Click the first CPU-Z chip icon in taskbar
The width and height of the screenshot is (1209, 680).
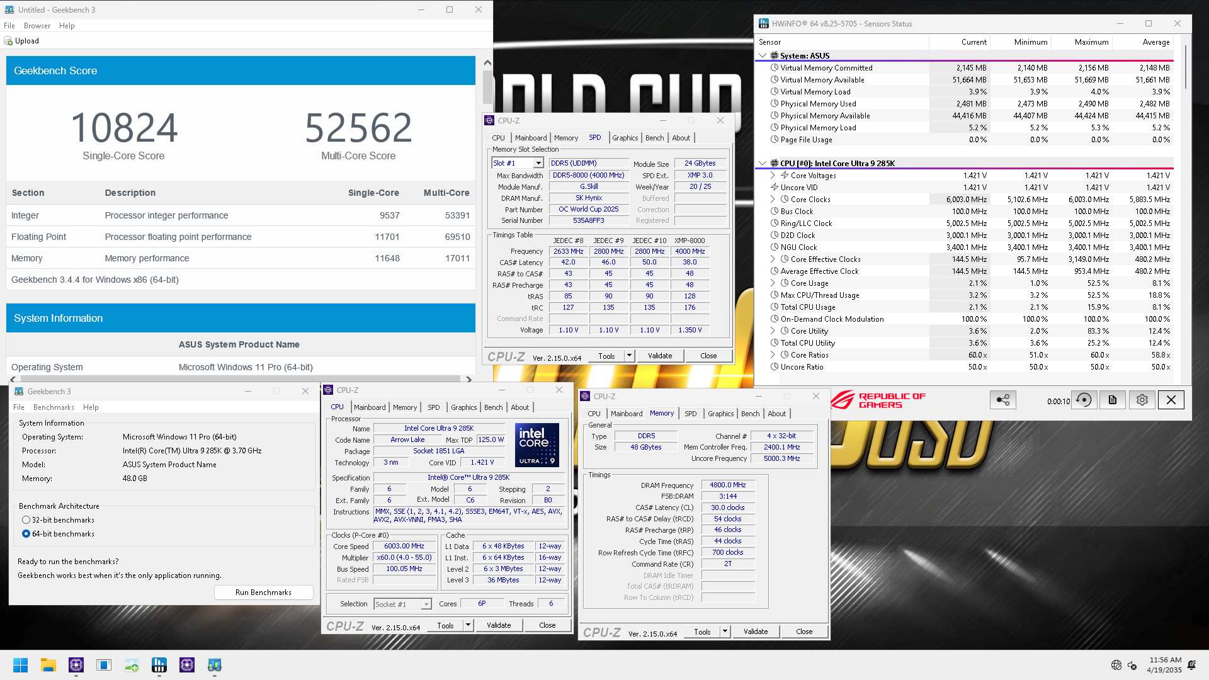(x=76, y=665)
